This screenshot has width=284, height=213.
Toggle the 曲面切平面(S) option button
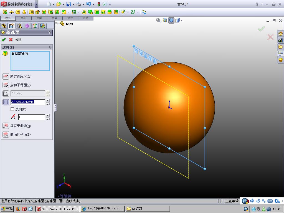6,134
